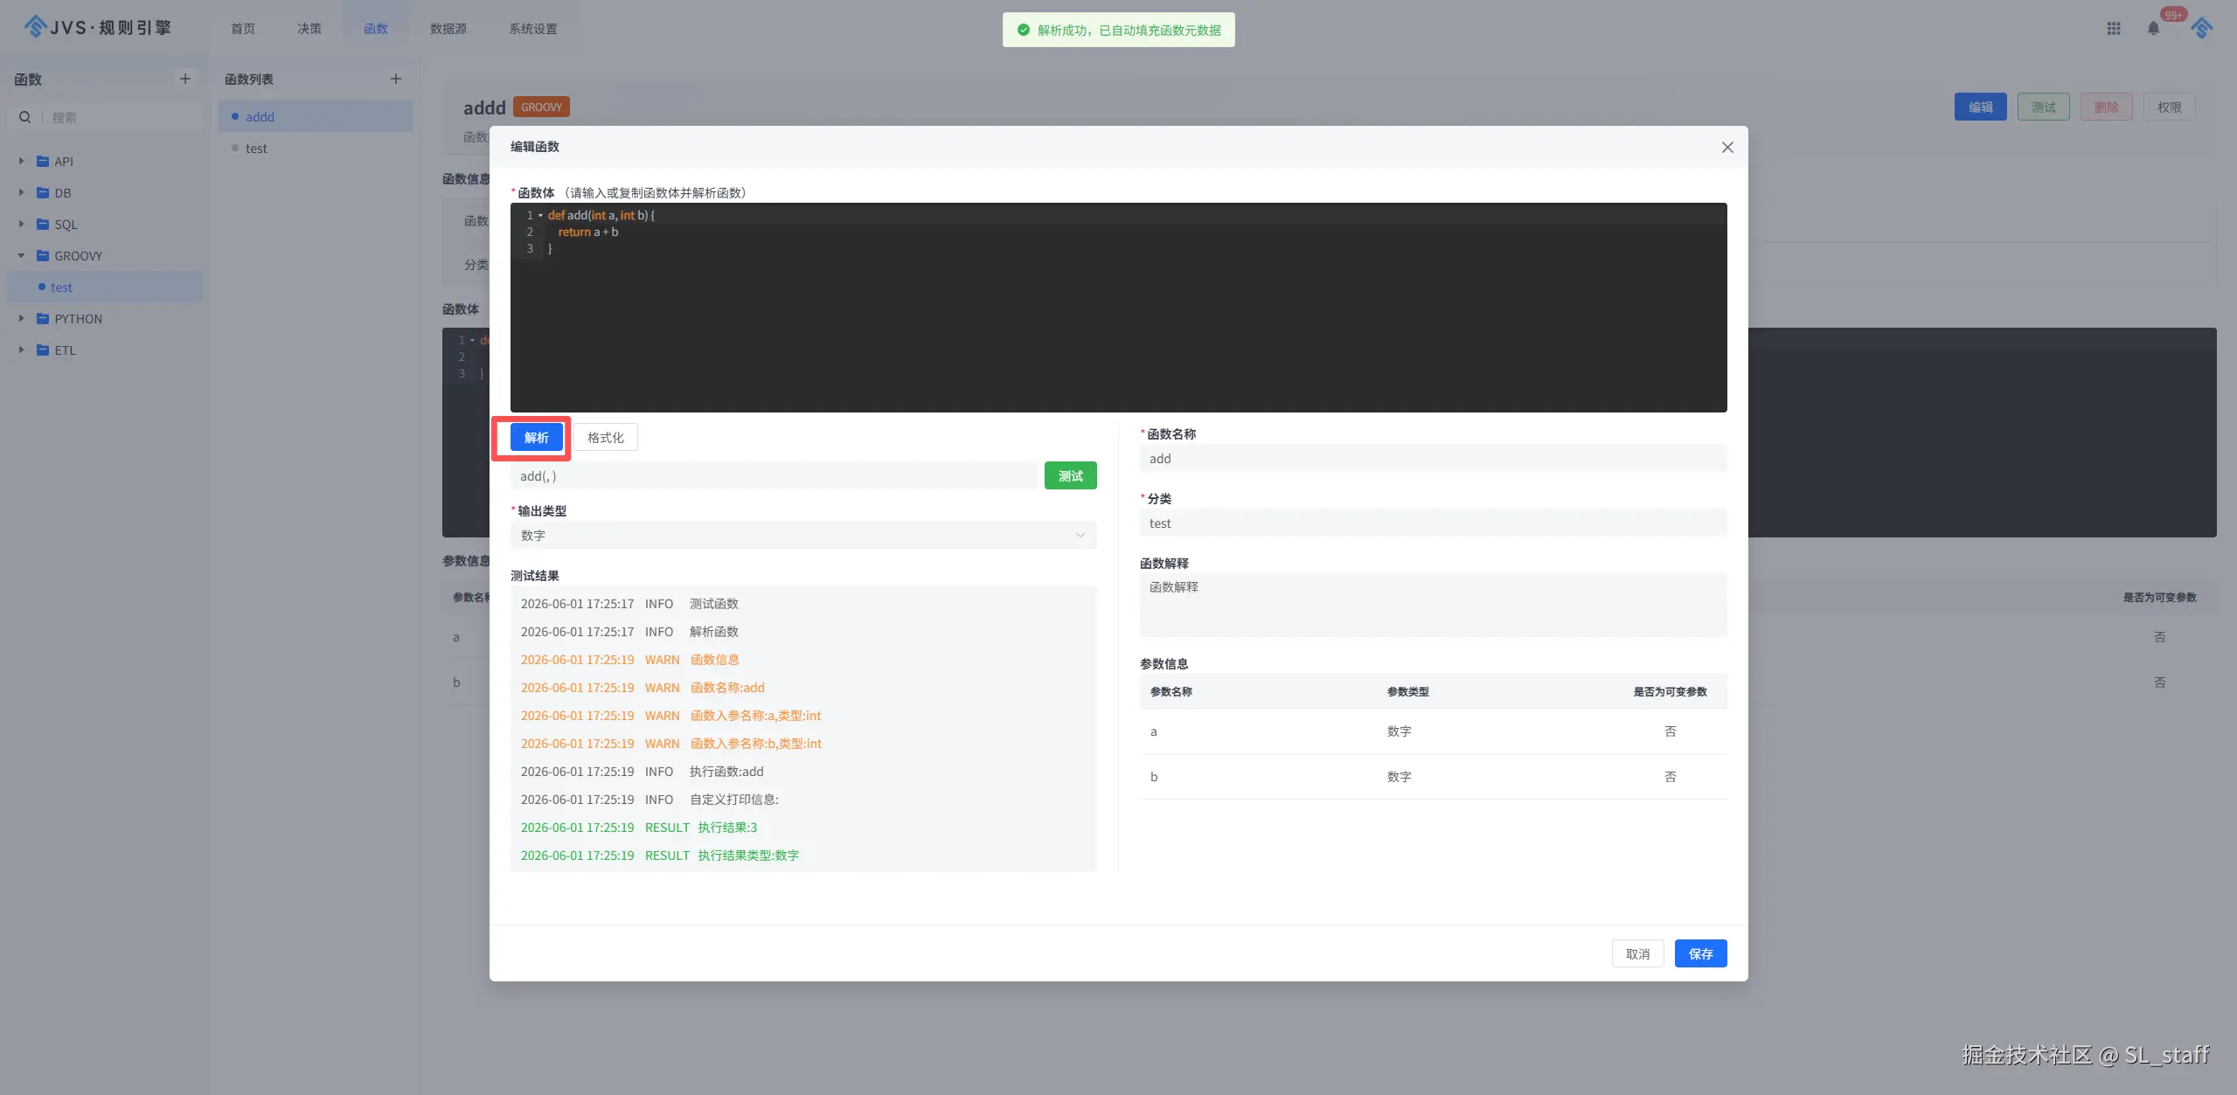This screenshot has height=1095, width=2237.
Task: Expand the SQL tree node
Action: pos(21,225)
